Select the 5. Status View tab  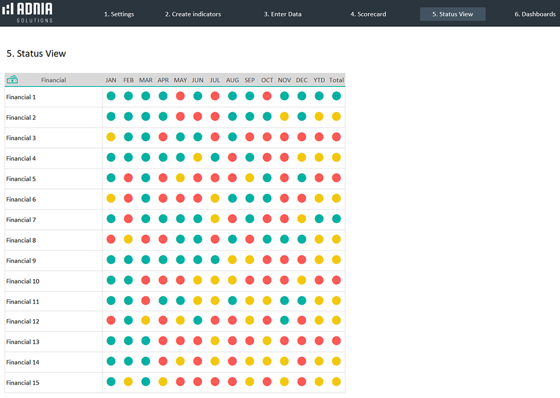tap(452, 14)
